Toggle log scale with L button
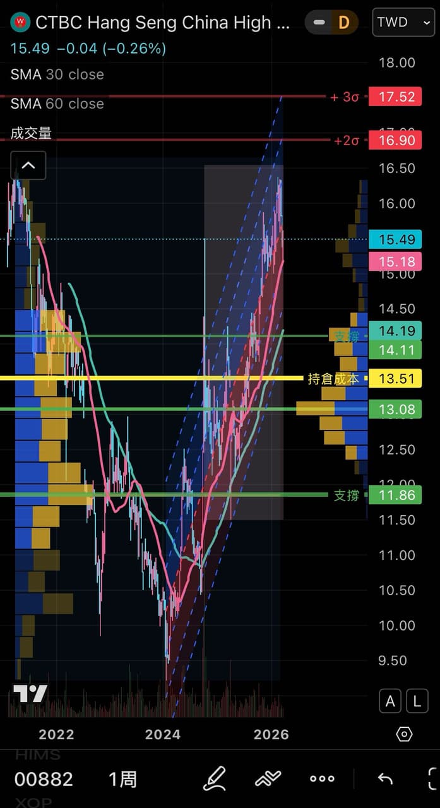 point(417,701)
